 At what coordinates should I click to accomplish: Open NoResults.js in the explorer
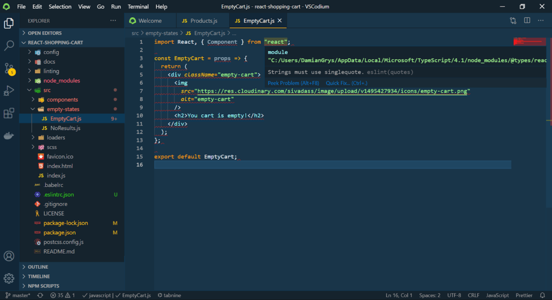tap(65, 128)
